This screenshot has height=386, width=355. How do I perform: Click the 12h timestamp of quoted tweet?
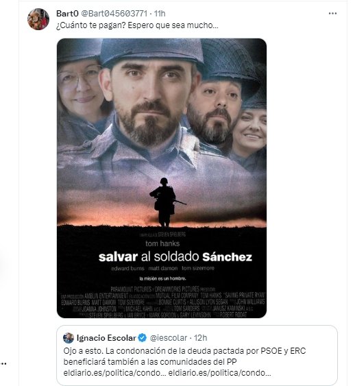pos(200,338)
